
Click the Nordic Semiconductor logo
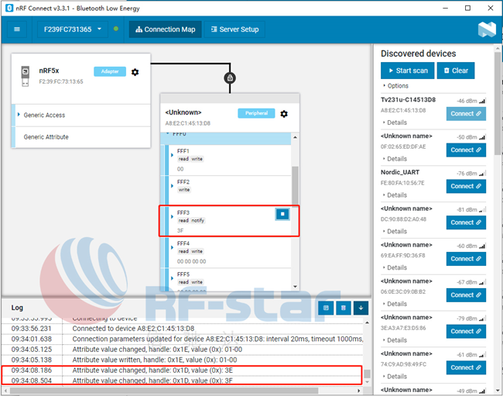(487, 29)
